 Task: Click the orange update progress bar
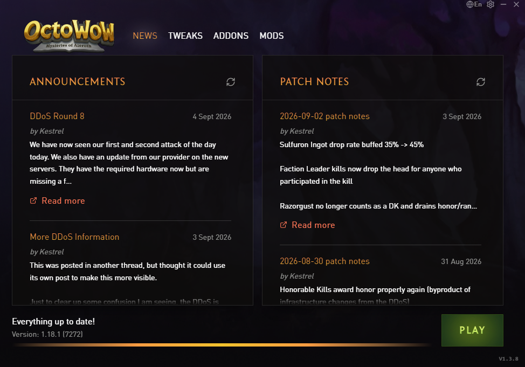point(222,344)
